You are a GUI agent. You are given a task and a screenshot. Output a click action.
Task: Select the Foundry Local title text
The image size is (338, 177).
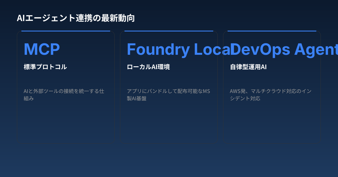(169, 49)
